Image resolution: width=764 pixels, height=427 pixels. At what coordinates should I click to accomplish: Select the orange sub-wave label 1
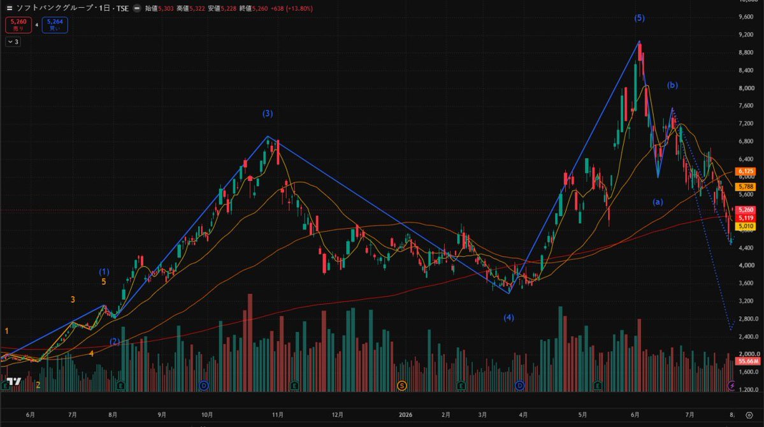[7, 331]
